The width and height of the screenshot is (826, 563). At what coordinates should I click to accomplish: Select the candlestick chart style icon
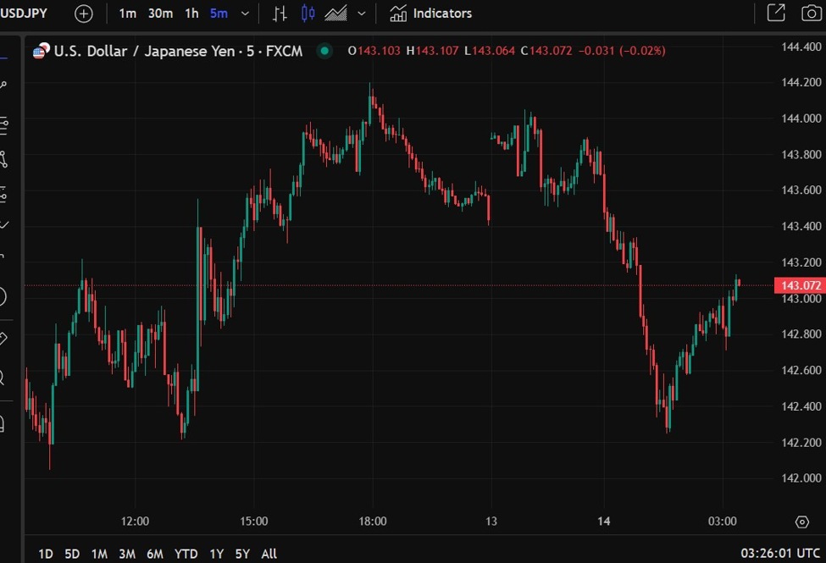[308, 14]
